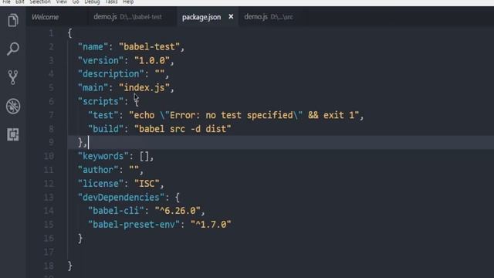The image size is (494, 278).
Task: Click the "version" key
Action: coord(100,60)
